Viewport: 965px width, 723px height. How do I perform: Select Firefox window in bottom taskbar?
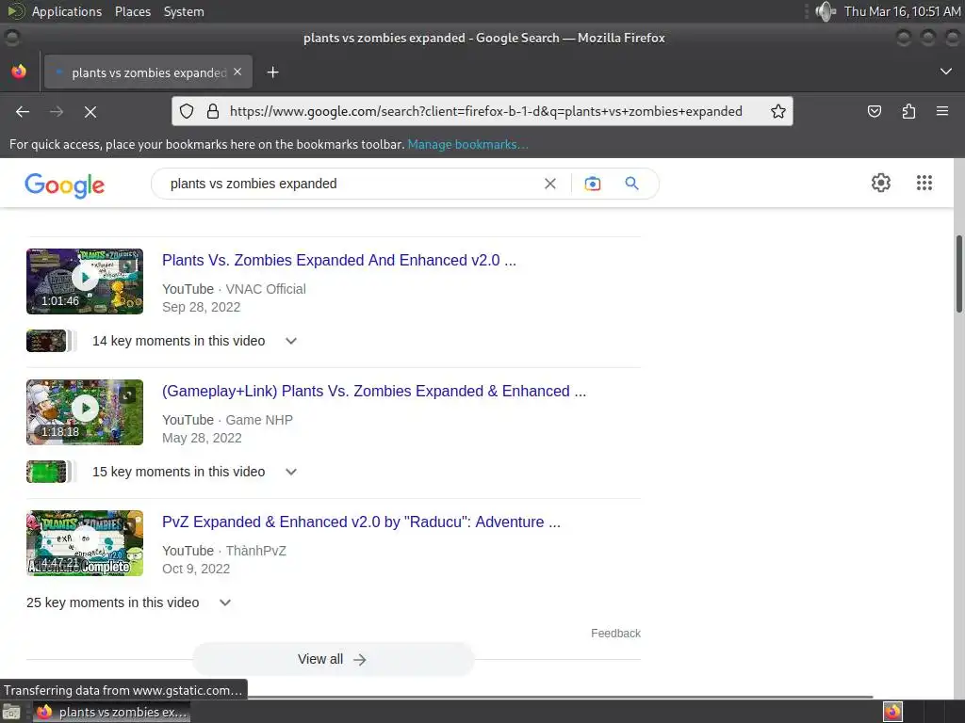click(111, 712)
